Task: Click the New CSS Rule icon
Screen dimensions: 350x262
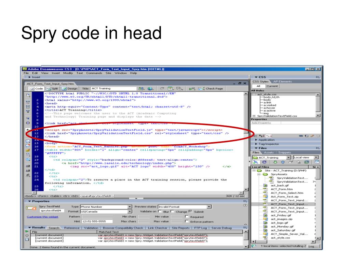Action: coord(307,136)
